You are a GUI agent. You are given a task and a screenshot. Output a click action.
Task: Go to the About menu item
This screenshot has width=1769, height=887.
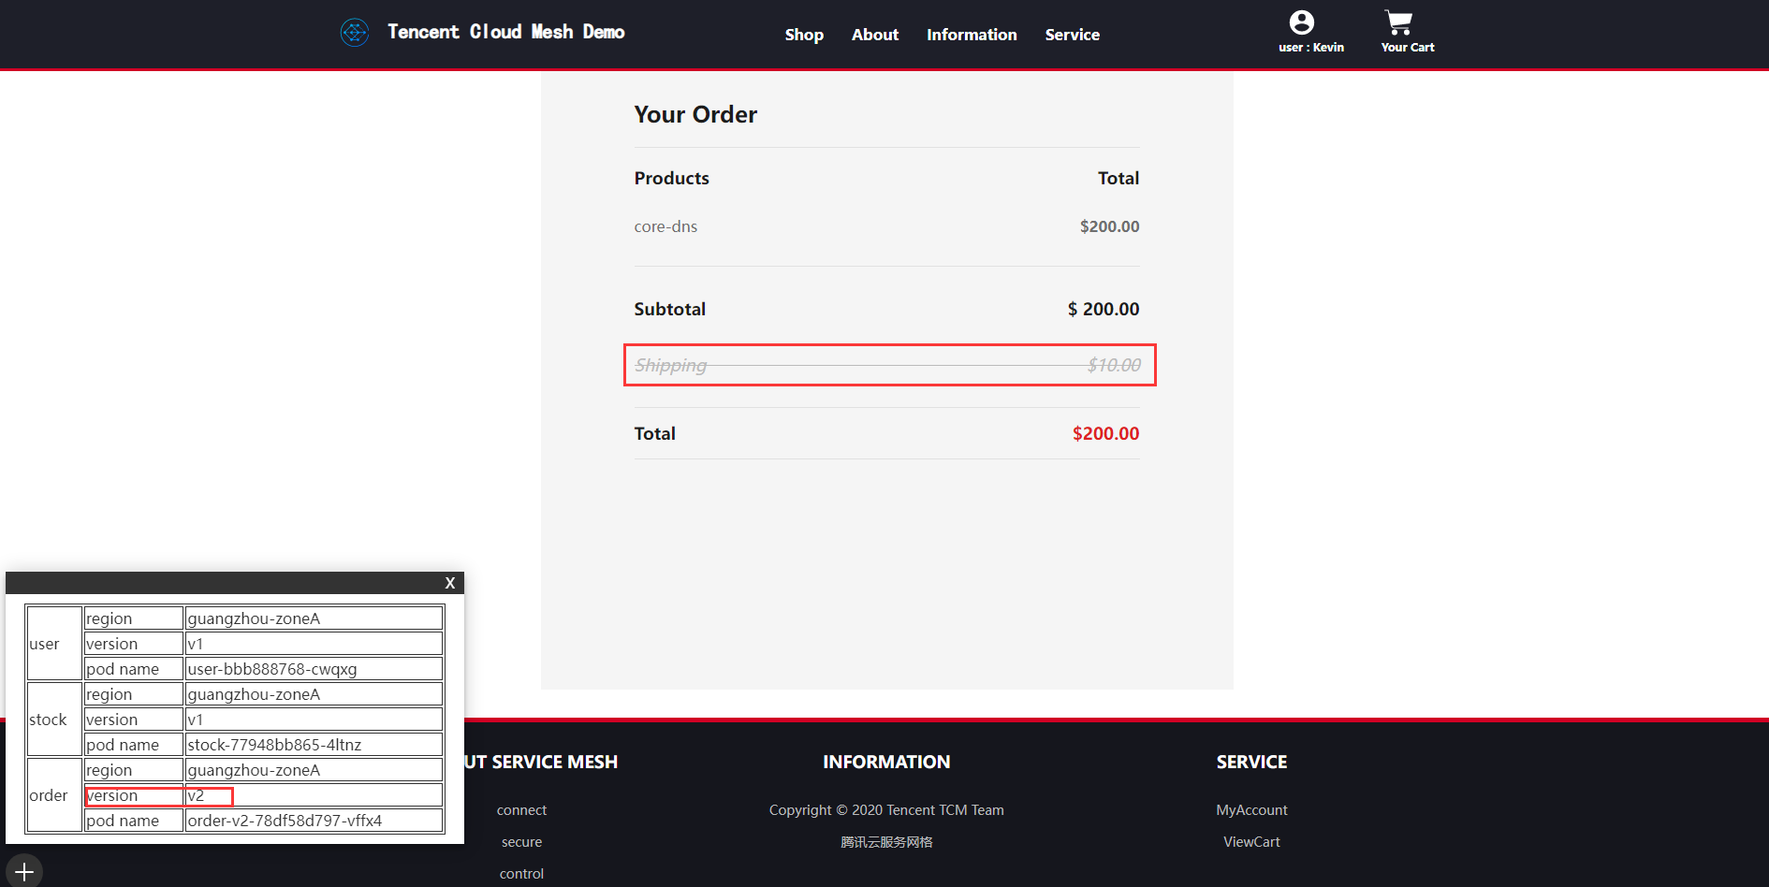(x=874, y=35)
